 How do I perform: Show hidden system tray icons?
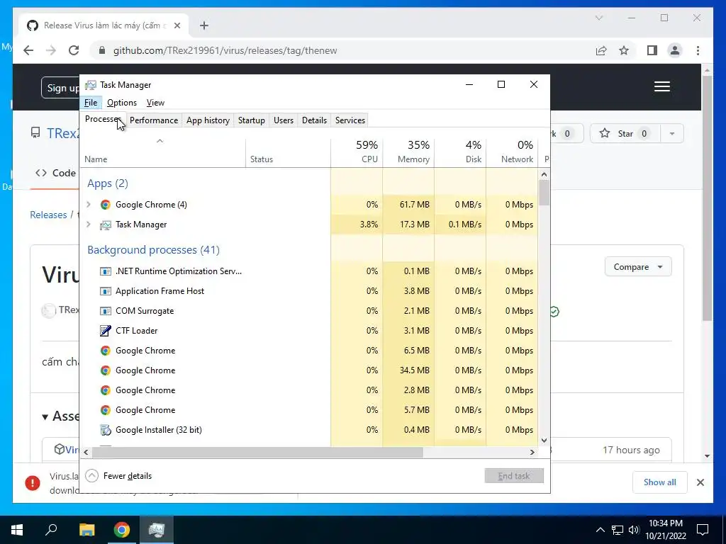[x=600, y=530]
